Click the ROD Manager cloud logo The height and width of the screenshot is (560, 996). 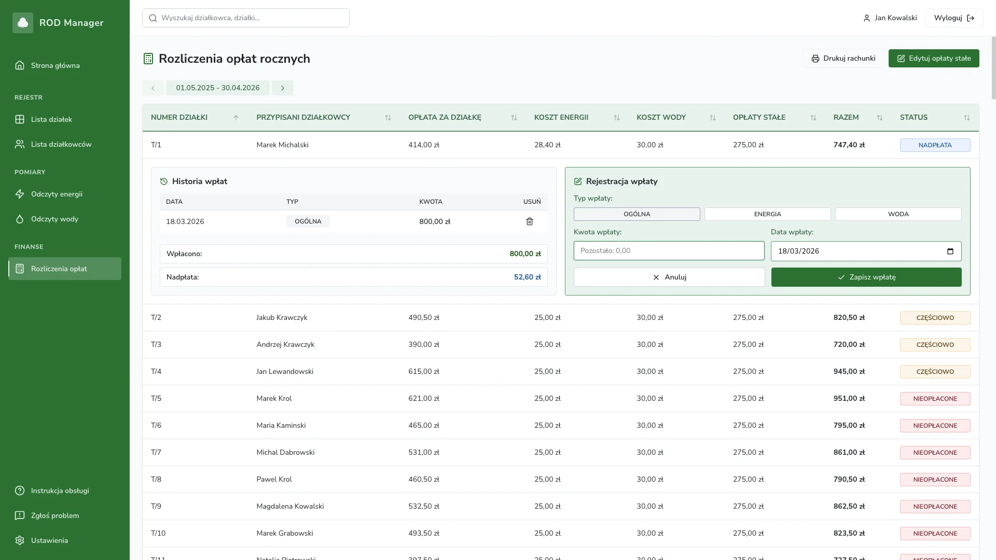[23, 23]
